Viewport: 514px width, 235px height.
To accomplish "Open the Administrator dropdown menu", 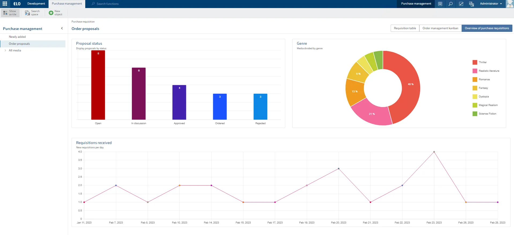I will click(491, 4).
